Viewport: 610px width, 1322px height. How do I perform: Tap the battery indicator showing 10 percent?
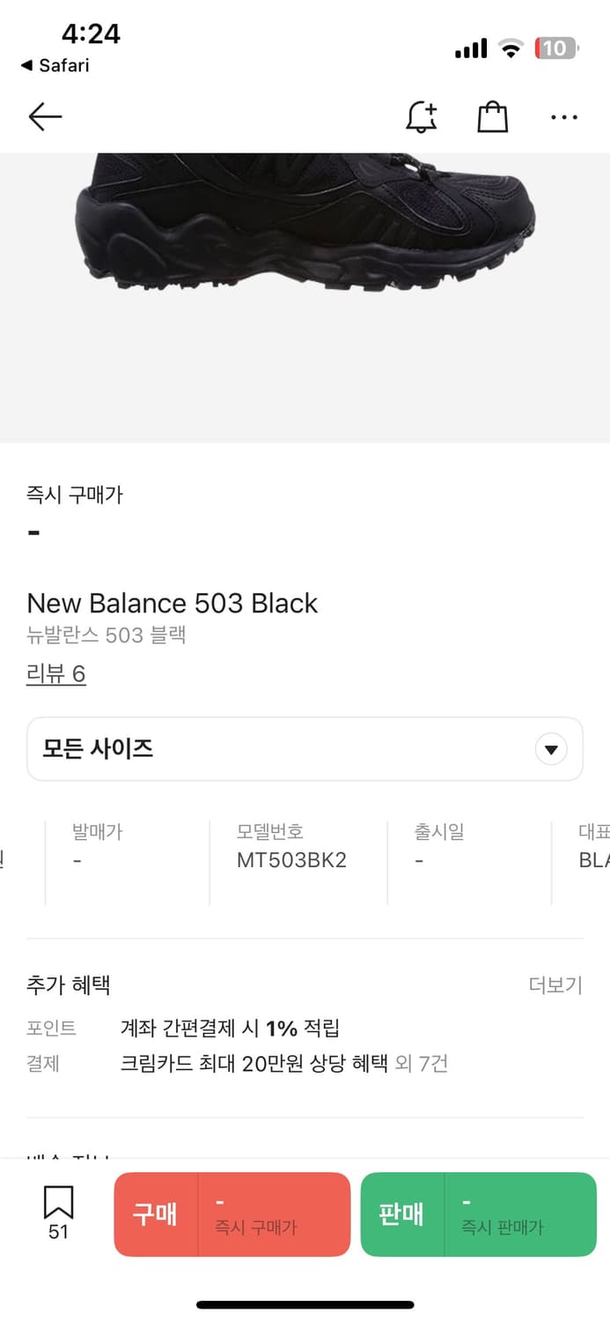[x=557, y=48]
